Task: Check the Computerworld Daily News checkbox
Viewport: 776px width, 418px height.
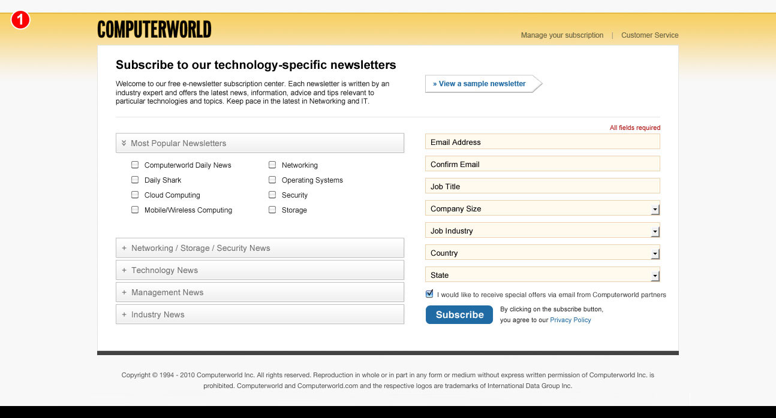Action: (135, 165)
